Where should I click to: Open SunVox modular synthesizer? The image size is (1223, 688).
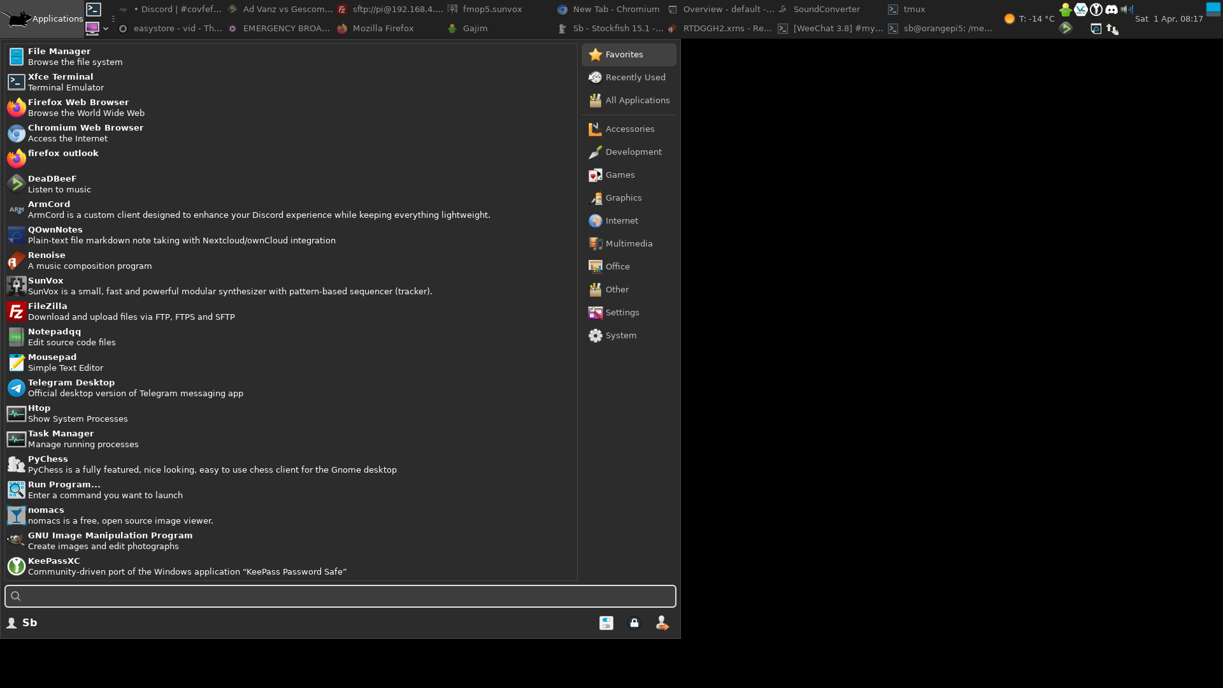290,286
